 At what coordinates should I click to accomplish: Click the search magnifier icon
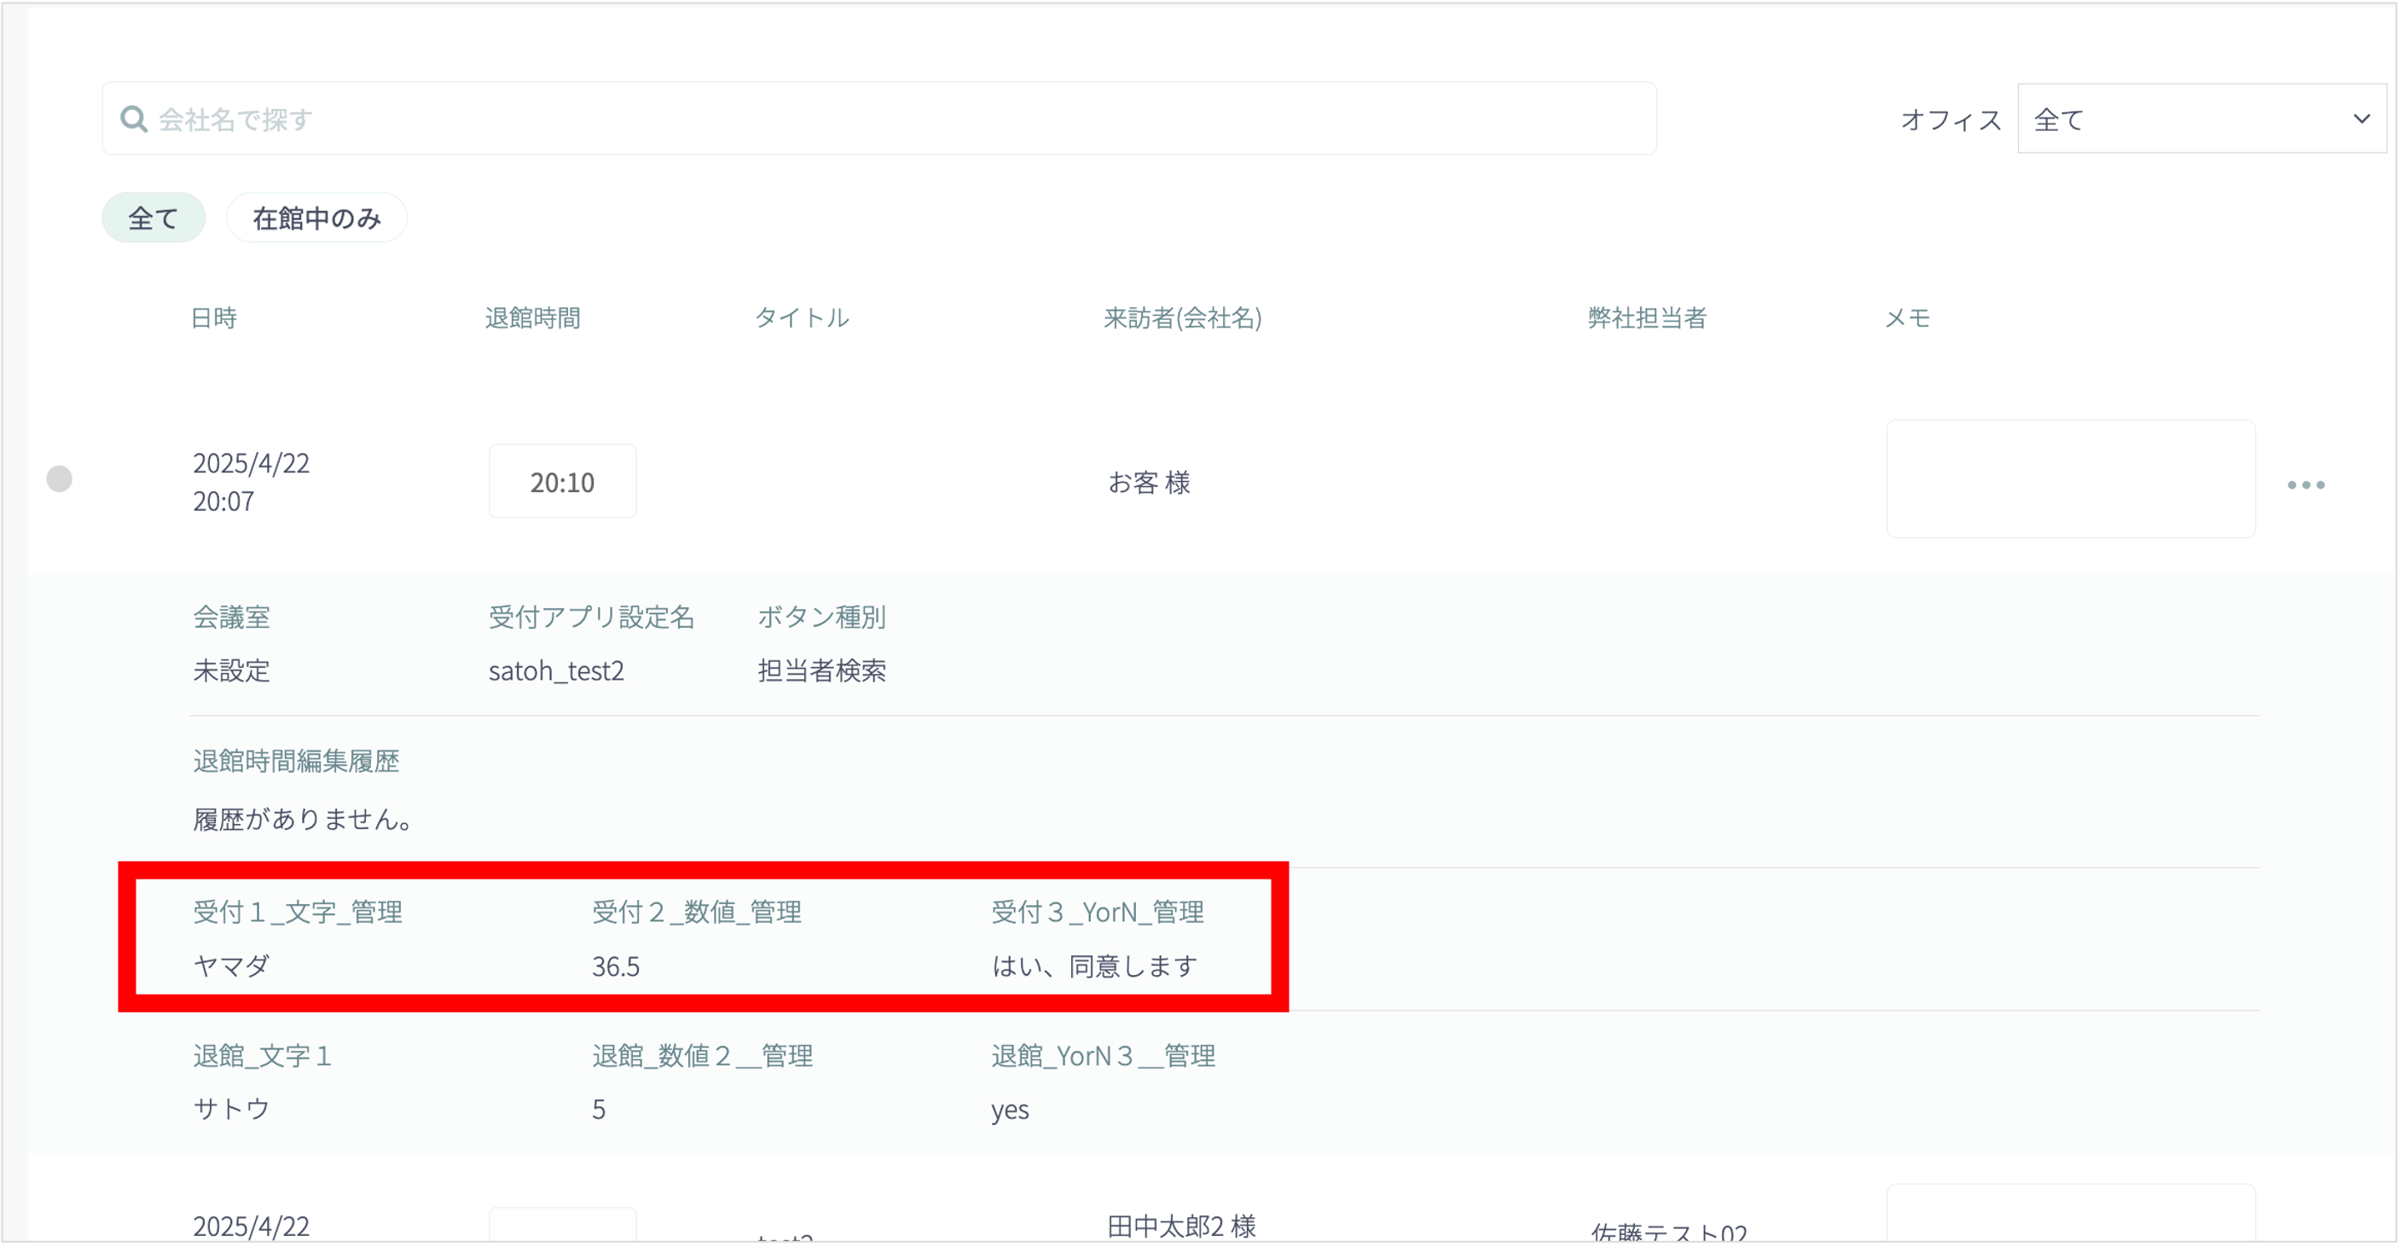[x=133, y=119]
